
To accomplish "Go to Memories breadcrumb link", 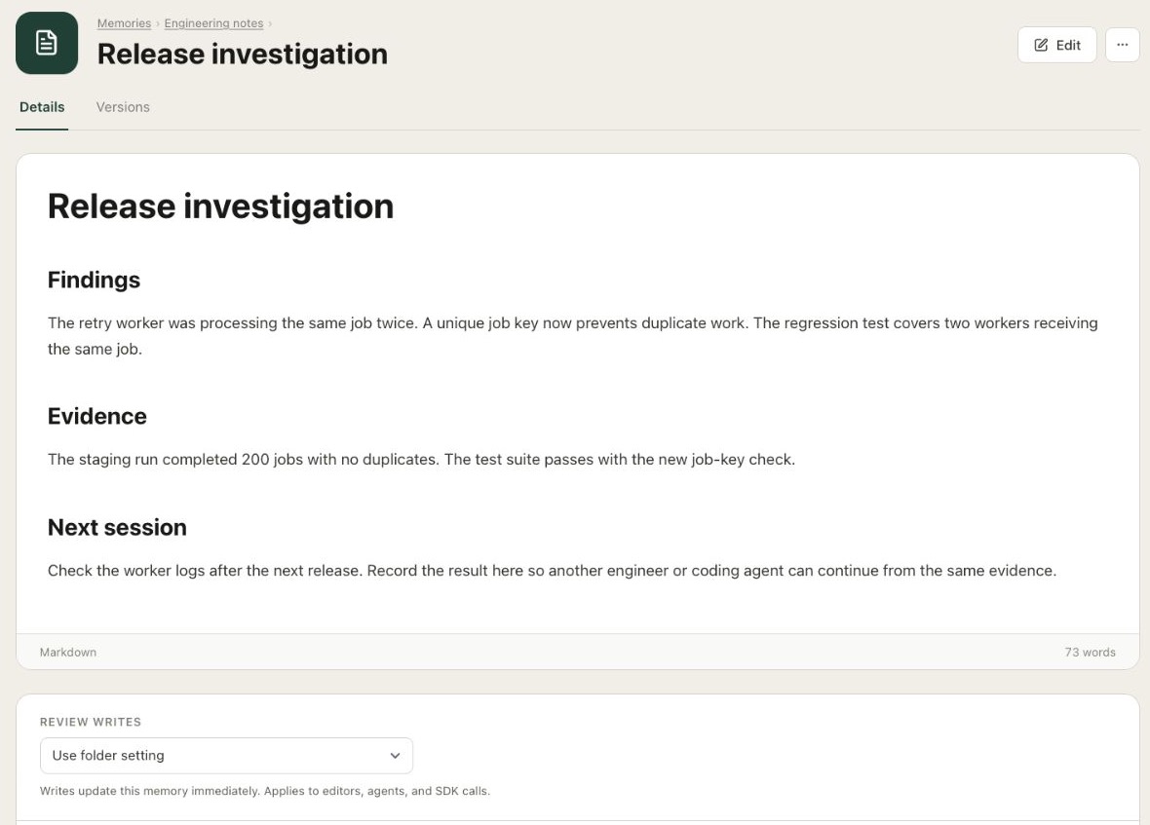I will pyautogui.click(x=124, y=23).
